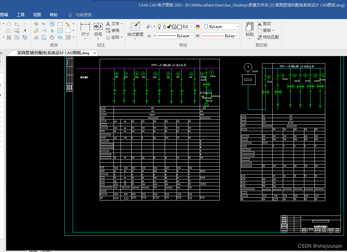Click the 剪切 cut button
This screenshot has width=347, height=252.
pyautogui.click(x=264, y=24)
